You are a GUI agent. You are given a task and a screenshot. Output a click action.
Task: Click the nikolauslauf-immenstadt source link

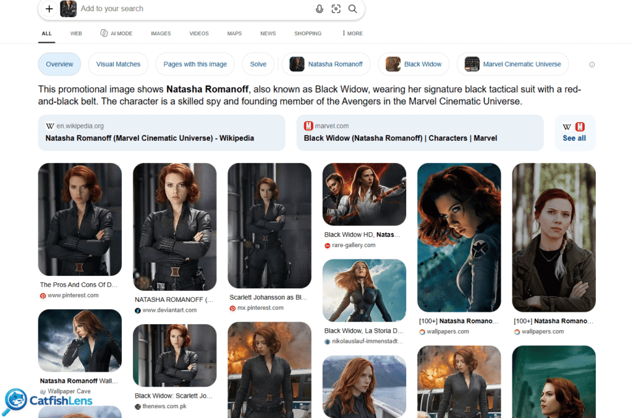(367, 341)
